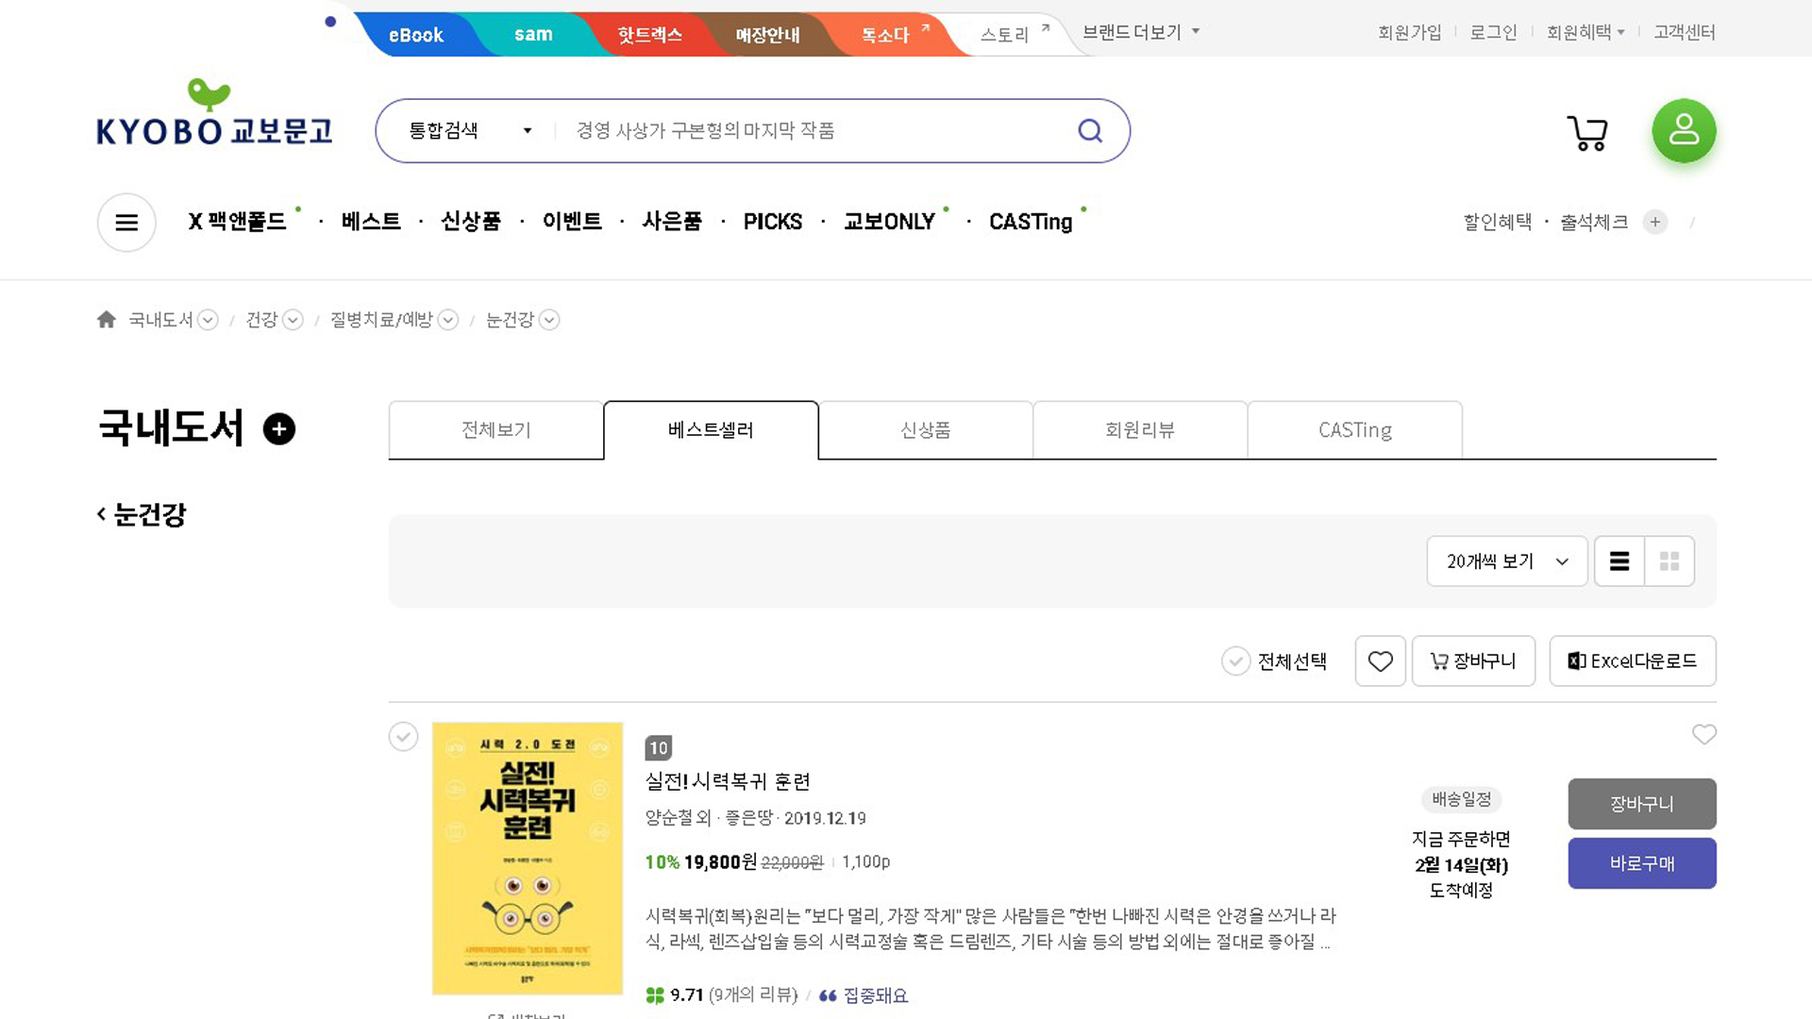Click the home icon in breadcrumb

click(x=107, y=320)
